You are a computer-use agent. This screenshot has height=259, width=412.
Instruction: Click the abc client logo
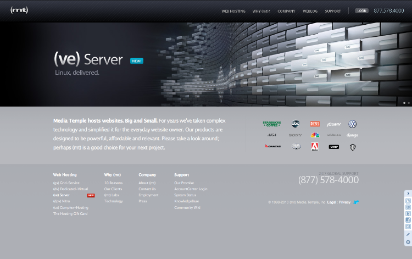coord(296,124)
